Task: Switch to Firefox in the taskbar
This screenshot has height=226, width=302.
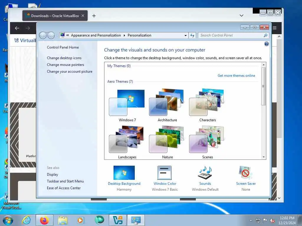Action: [45, 220]
